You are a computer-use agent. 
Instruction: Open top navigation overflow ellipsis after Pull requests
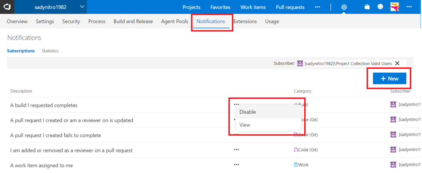317,7
